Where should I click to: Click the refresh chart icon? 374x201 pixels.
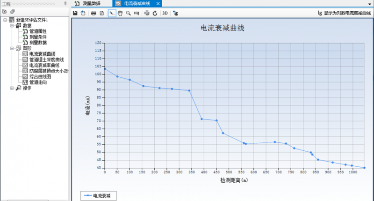(155, 13)
